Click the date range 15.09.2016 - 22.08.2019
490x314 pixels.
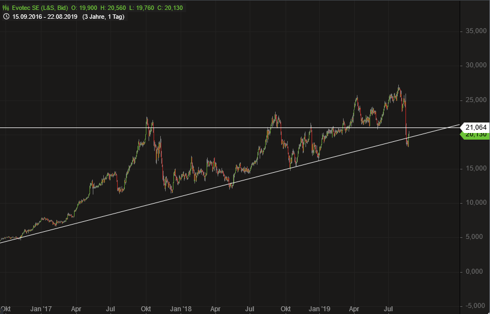pos(45,17)
